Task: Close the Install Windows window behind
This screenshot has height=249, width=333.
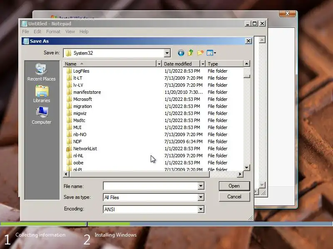Action: [287, 13]
